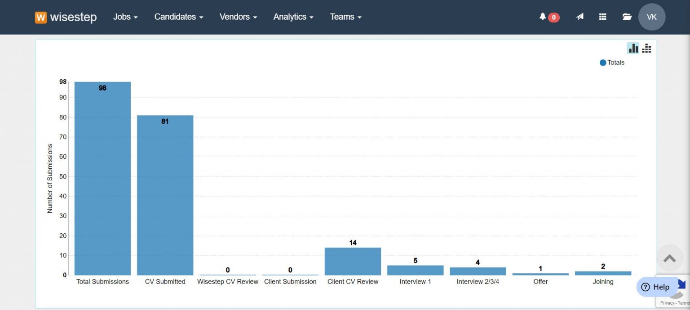Open the Jobs dropdown menu
Image resolution: width=690 pixels, height=310 pixels.
125,17
